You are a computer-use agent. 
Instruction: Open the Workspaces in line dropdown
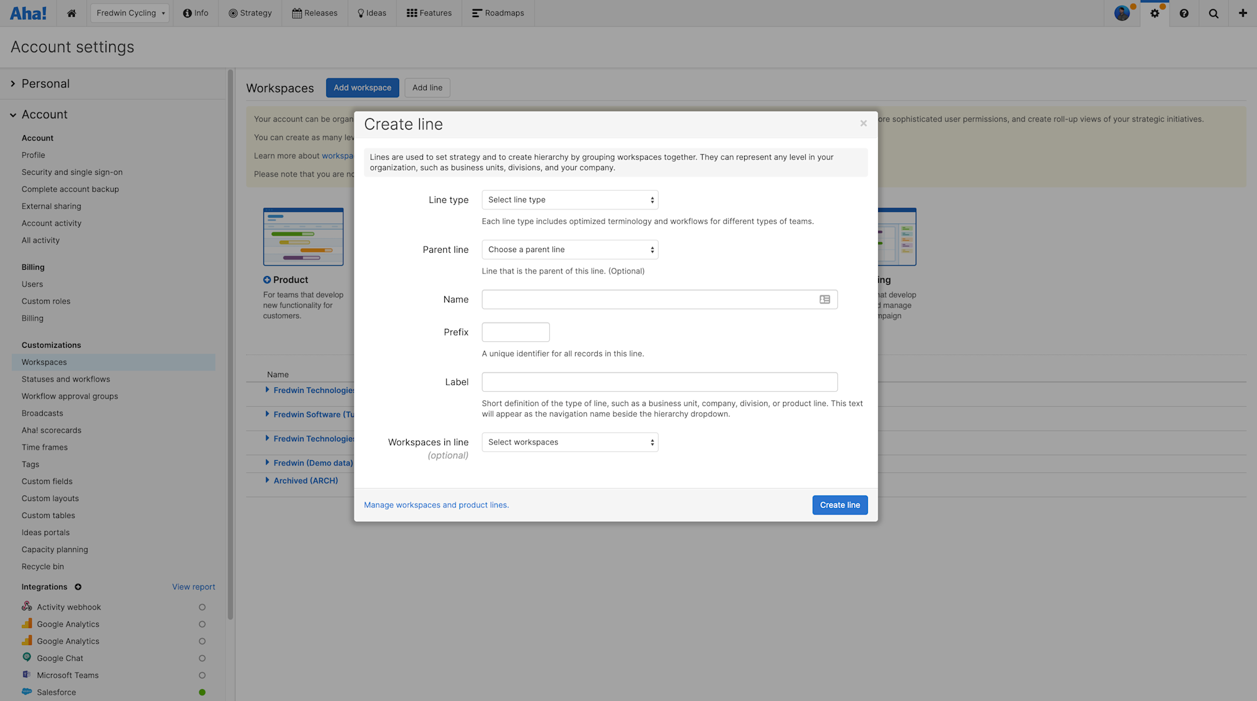(x=569, y=443)
